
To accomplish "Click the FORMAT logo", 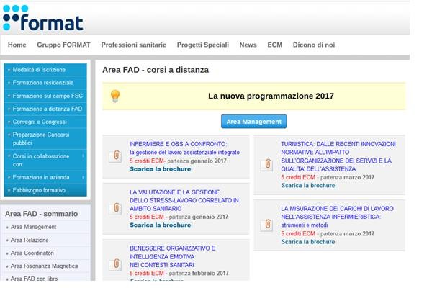I will point(42,18).
